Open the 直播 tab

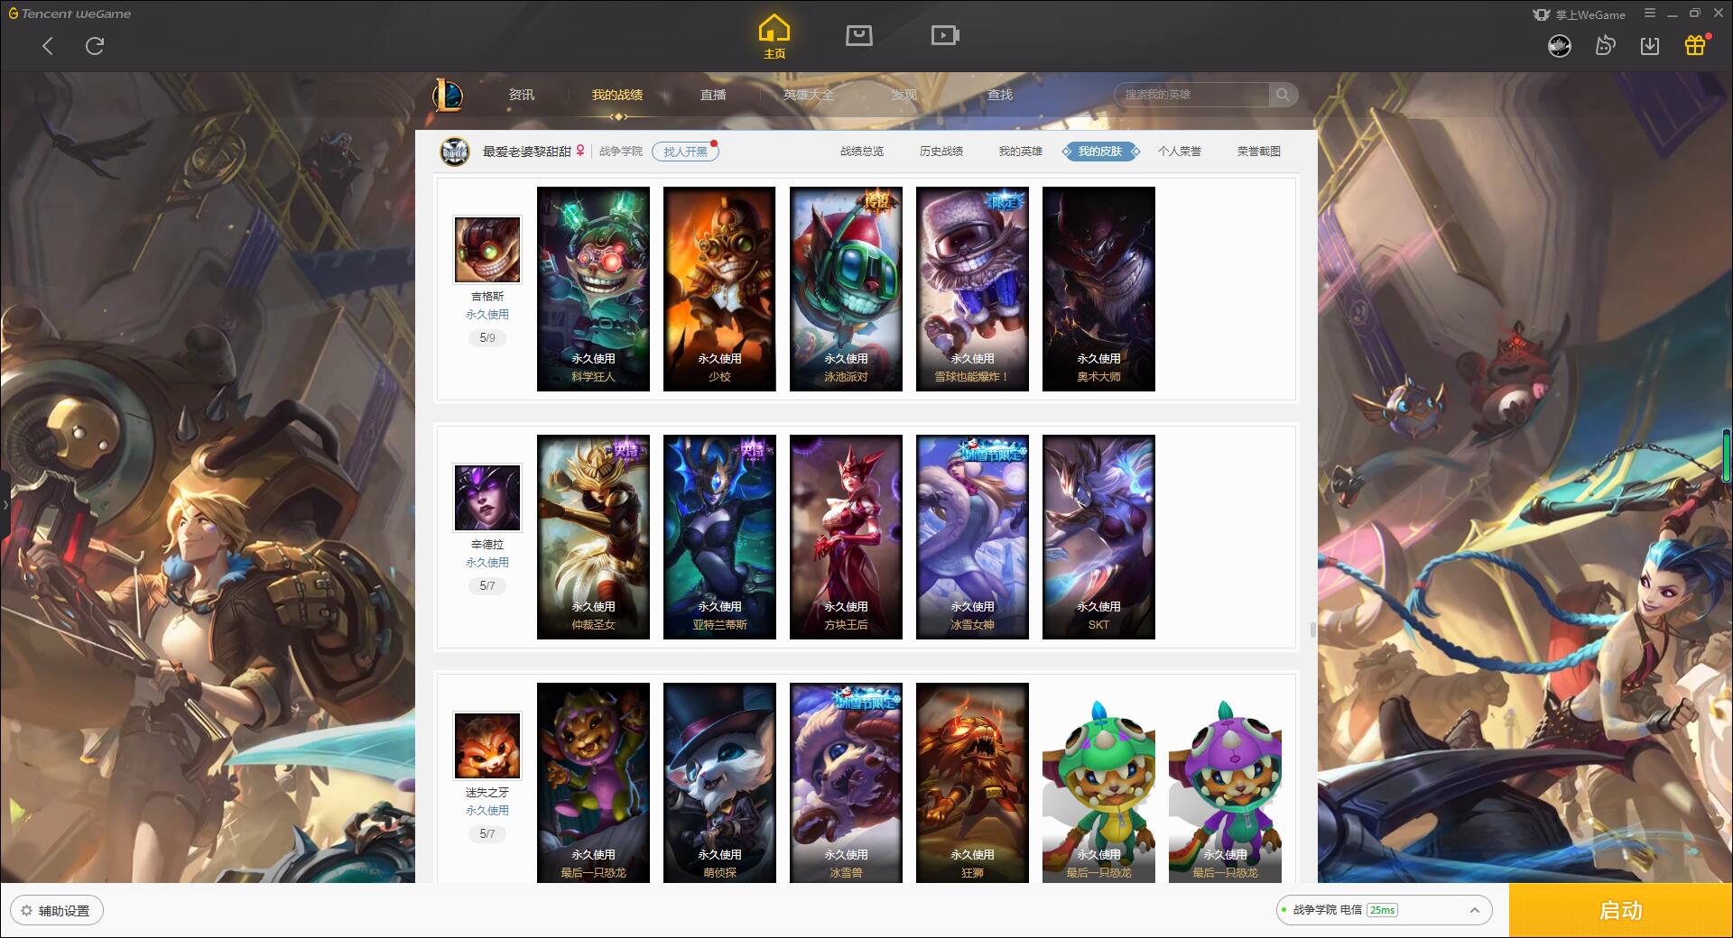coord(713,95)
